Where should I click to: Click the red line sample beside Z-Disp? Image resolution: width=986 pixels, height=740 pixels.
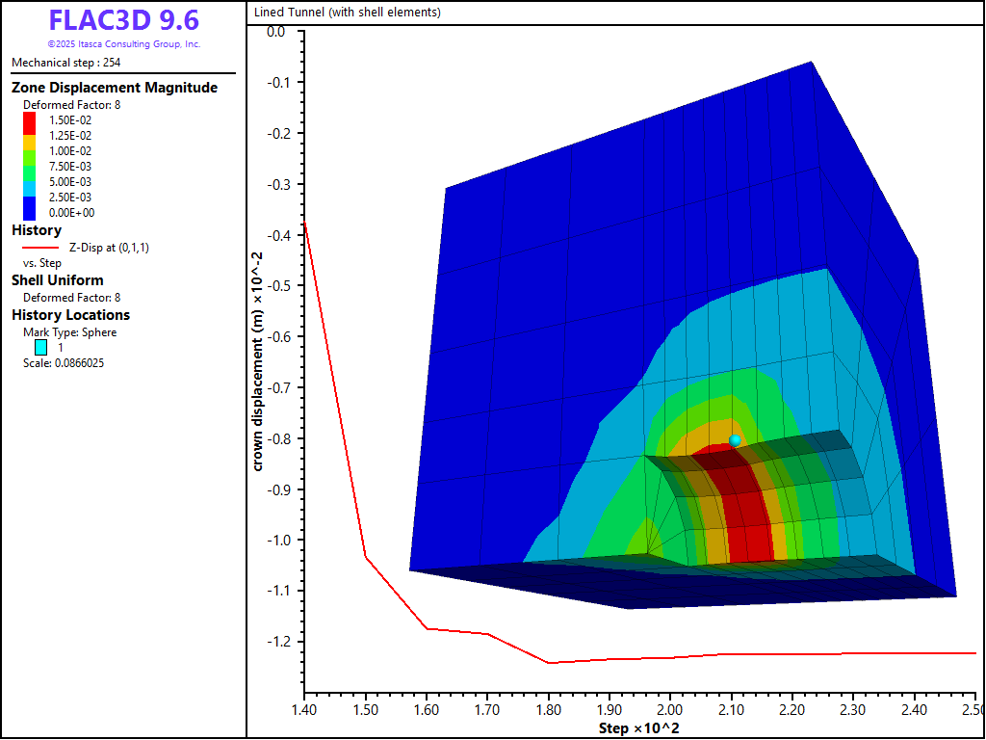click(x=41, y=248)
